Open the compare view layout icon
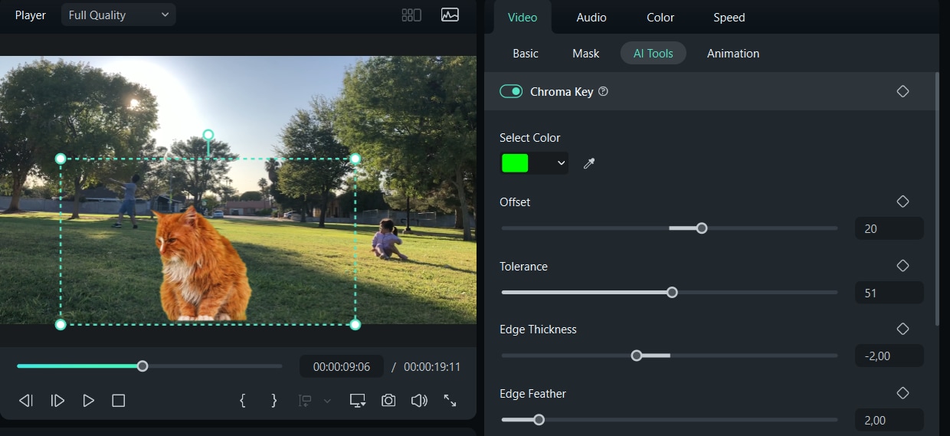Image resolution: width=950 pixels, height=436 pixels. click(x=411, y=15)
